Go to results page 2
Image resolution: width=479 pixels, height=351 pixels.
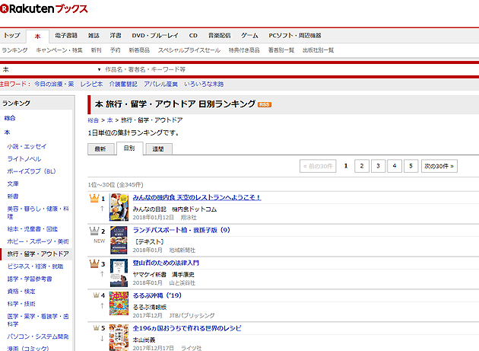click(x=362, y=166)
